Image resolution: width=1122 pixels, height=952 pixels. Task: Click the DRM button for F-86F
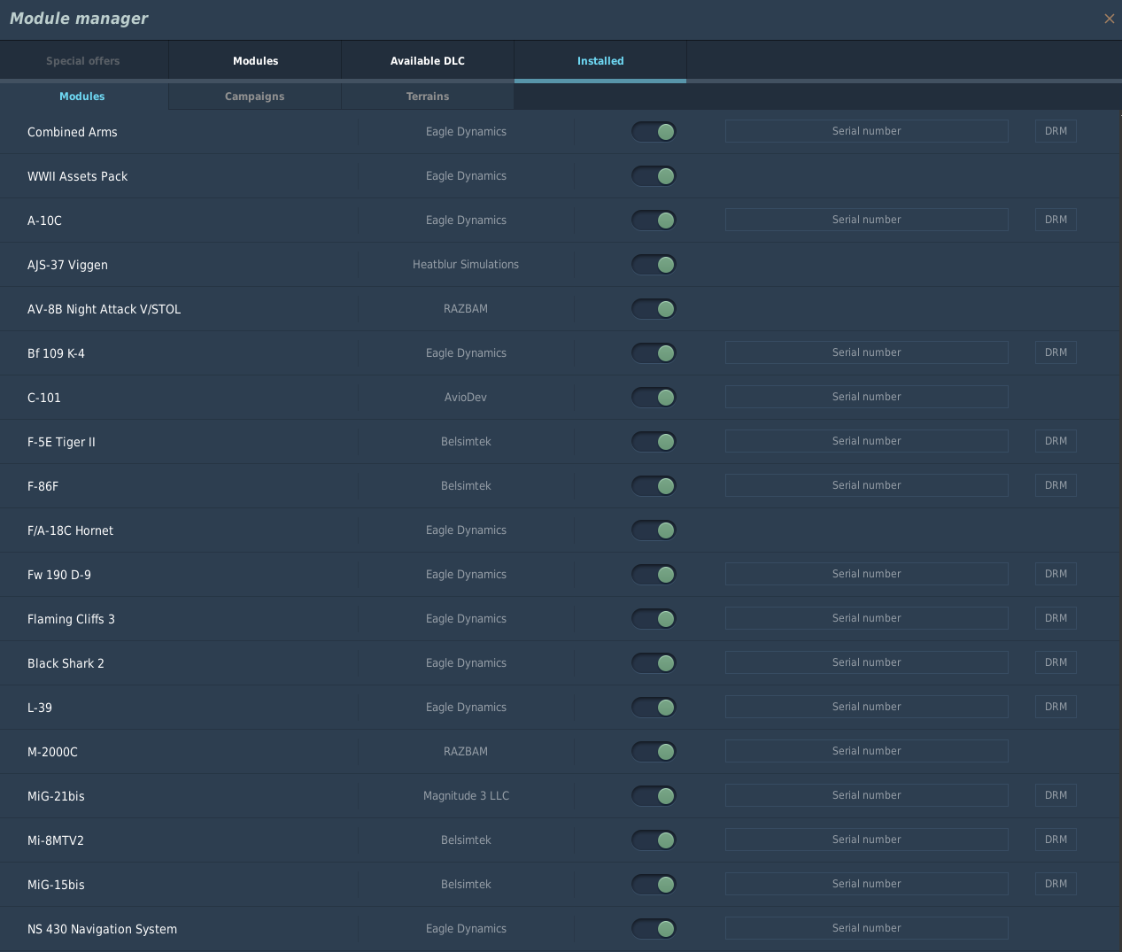pyautogui.click(x=1056, y=485)
